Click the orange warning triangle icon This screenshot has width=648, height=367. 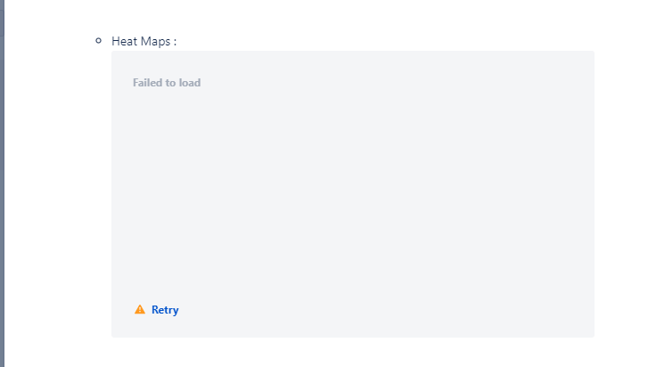[x=140, y=309]
